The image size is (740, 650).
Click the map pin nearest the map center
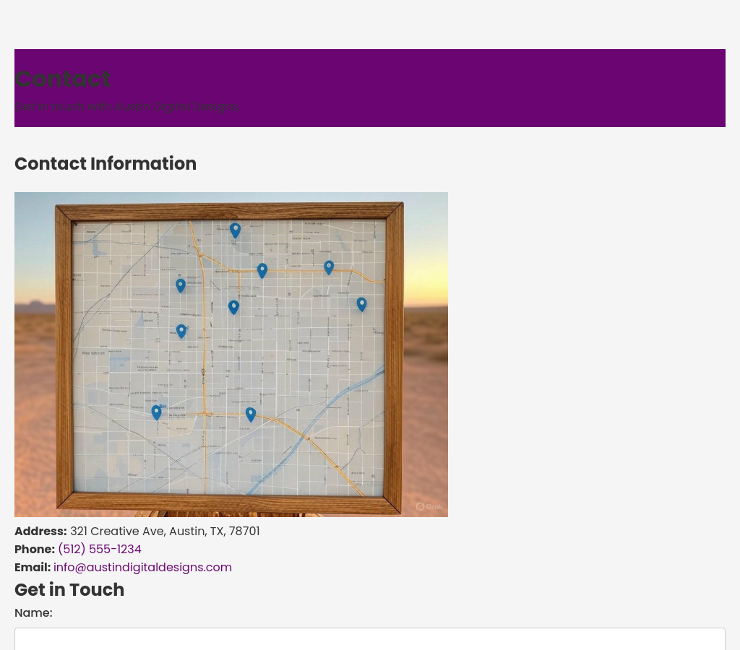pyautogui.click(x=233, y=307)
